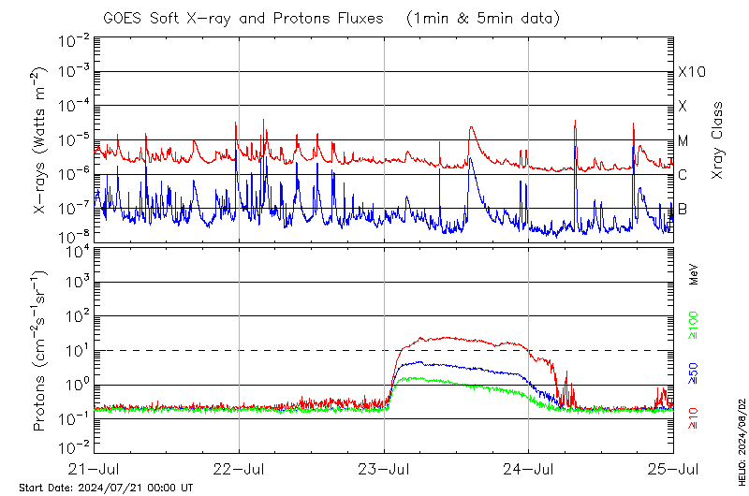Click the HELIO 2024/08/02 timestamp on the right edge

click(x=741, y=440)
